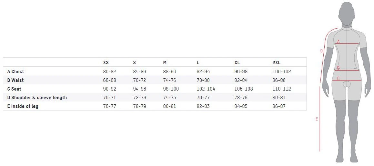The height and width of the screenshot is (166, 374).
Task: Click the C Seat row label
Action: 14,89
